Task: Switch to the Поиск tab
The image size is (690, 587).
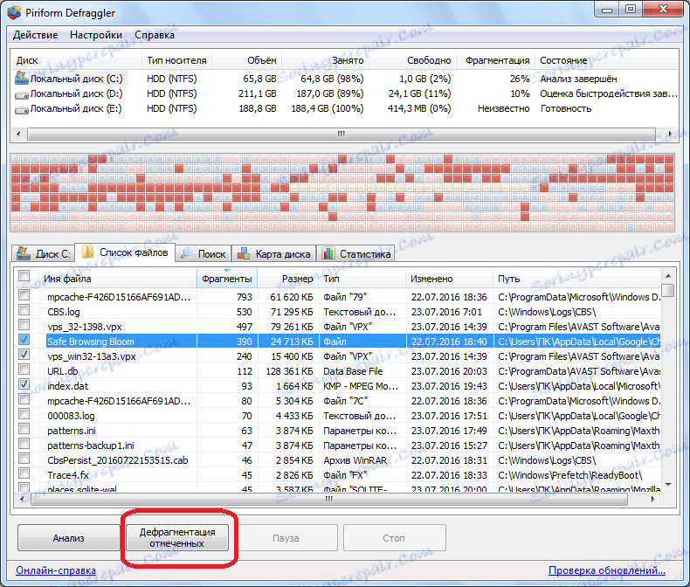Action: pos(204,254)
